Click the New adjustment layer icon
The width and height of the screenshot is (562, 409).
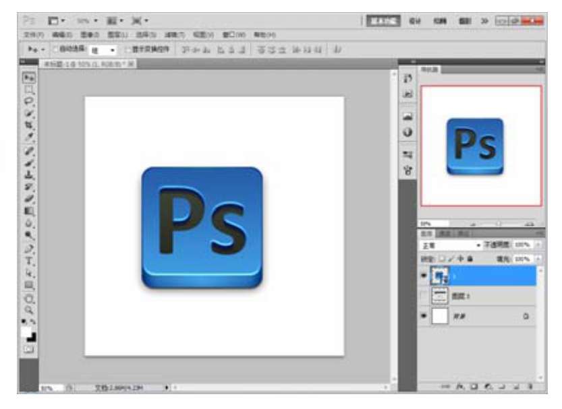point(488,387)
